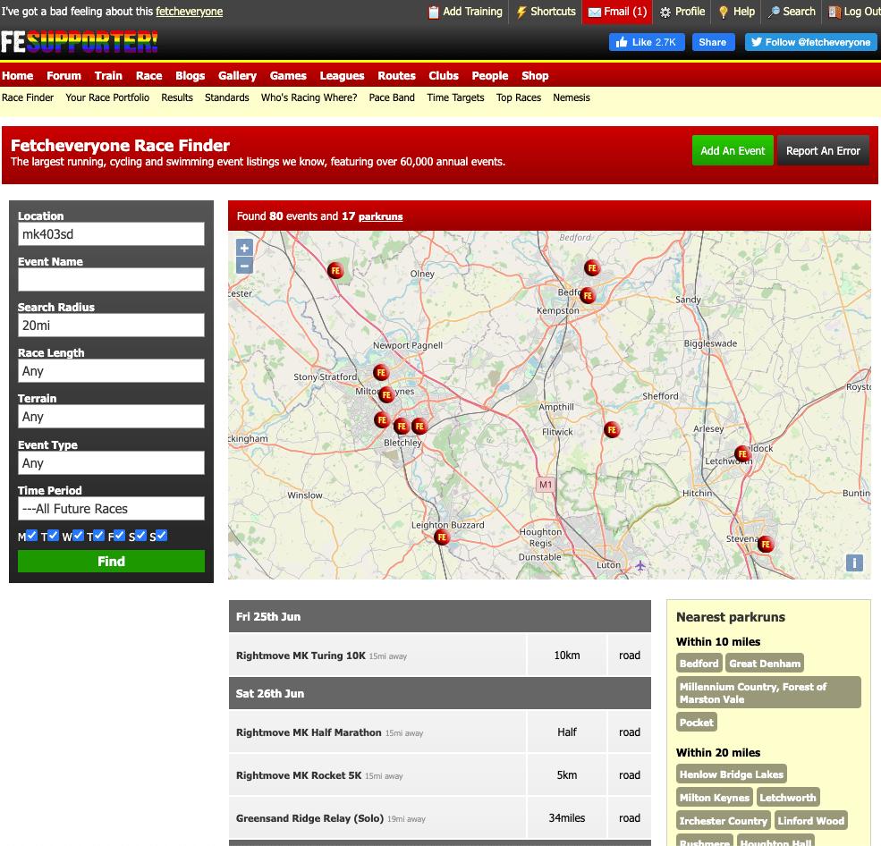
Task: Follow the fetcheveryone link in the tagline
Action: click(x=190, y=12)
